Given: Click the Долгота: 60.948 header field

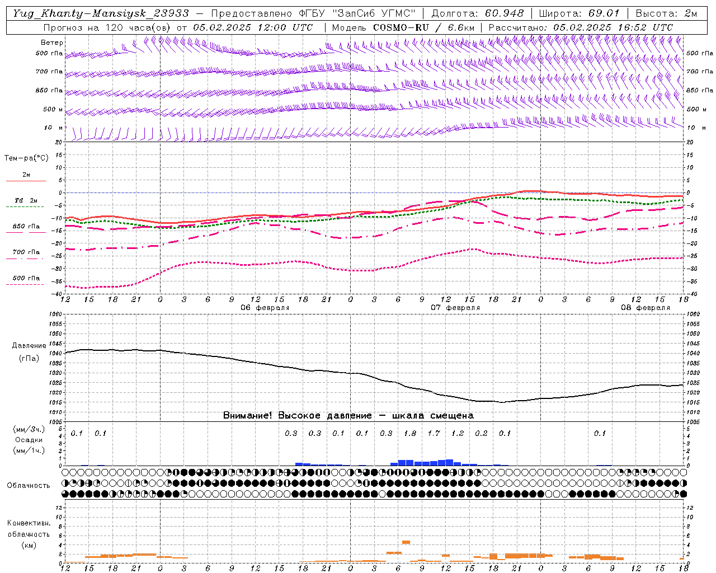Looking at the screenshot, I should [478, 13].
